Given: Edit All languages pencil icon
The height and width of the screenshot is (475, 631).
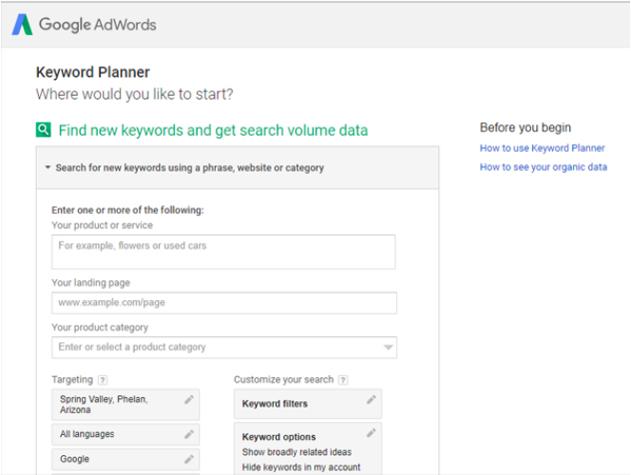Looking at the screenshot, I should 189,434.
